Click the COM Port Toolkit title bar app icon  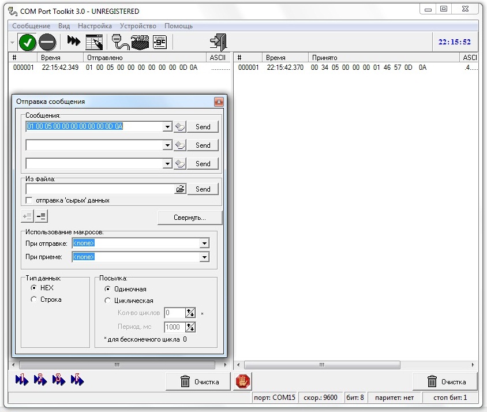pyautogui.click(x=13, y=12)
